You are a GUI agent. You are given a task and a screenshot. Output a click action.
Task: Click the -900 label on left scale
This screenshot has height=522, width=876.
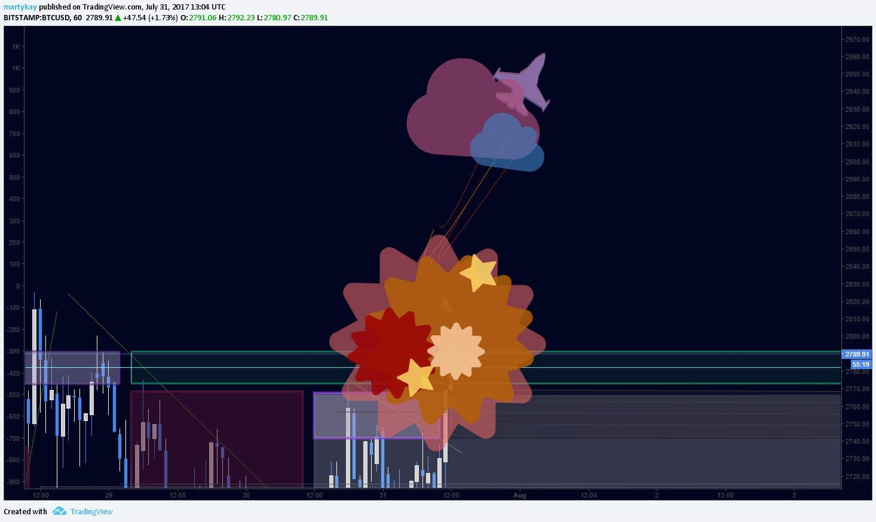click(x=13, y=482)
